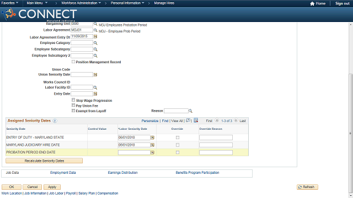The height and width of the screenshot is (198, 353).
Task: Open help for Assigned Seniority Dates
Action: (55, 121)
